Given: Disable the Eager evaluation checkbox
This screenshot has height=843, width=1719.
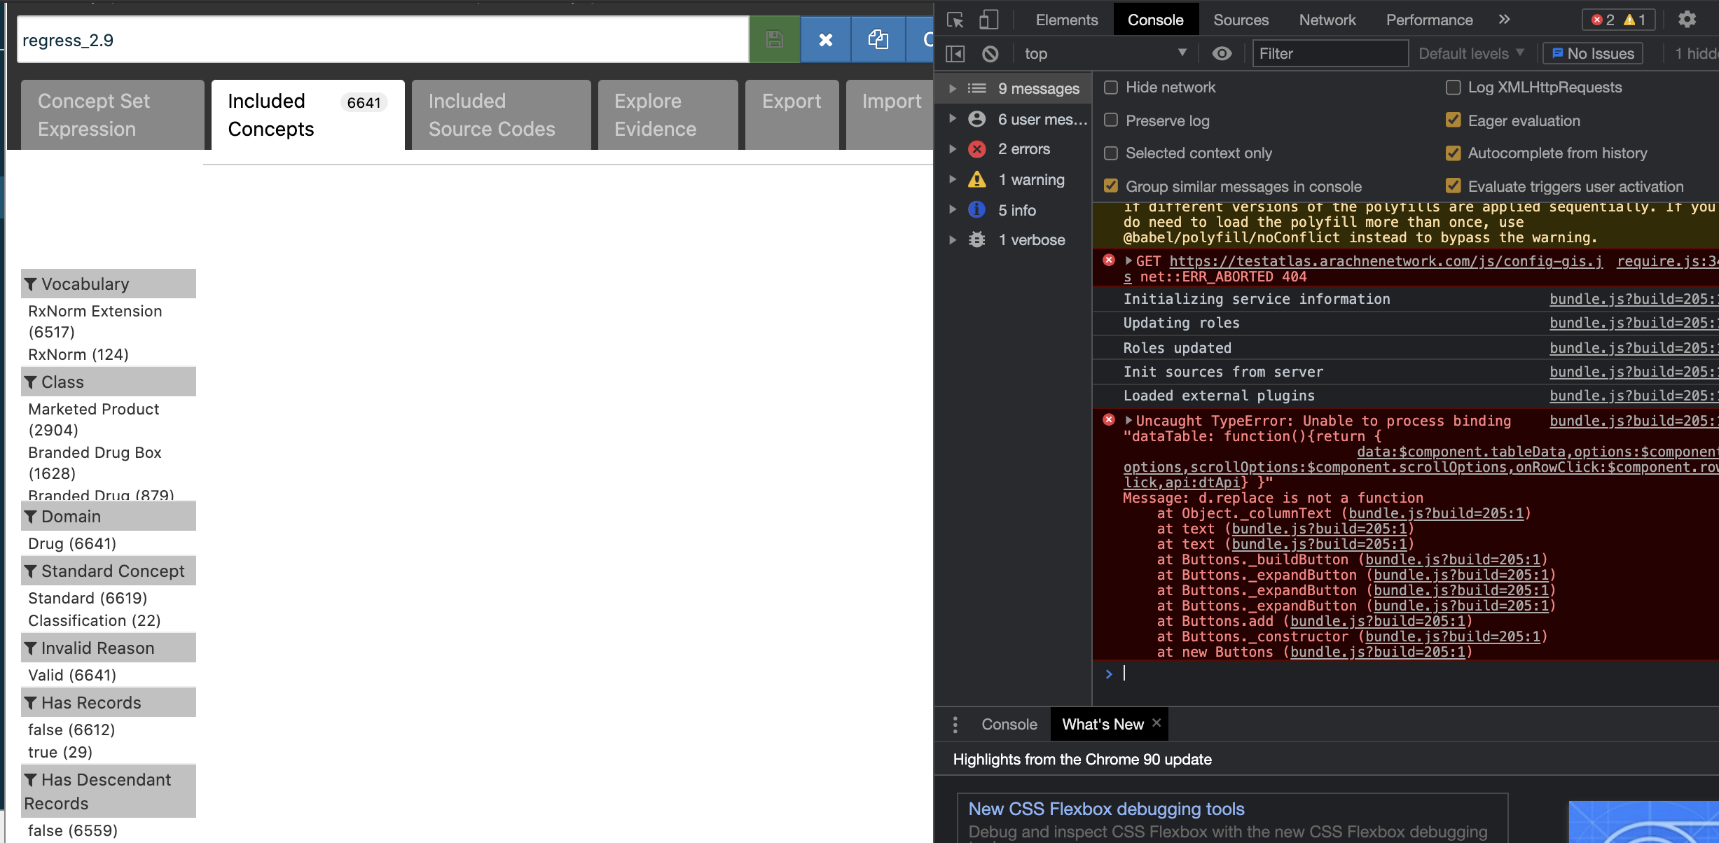Looking at the screenshot, I should point(1454,120).
